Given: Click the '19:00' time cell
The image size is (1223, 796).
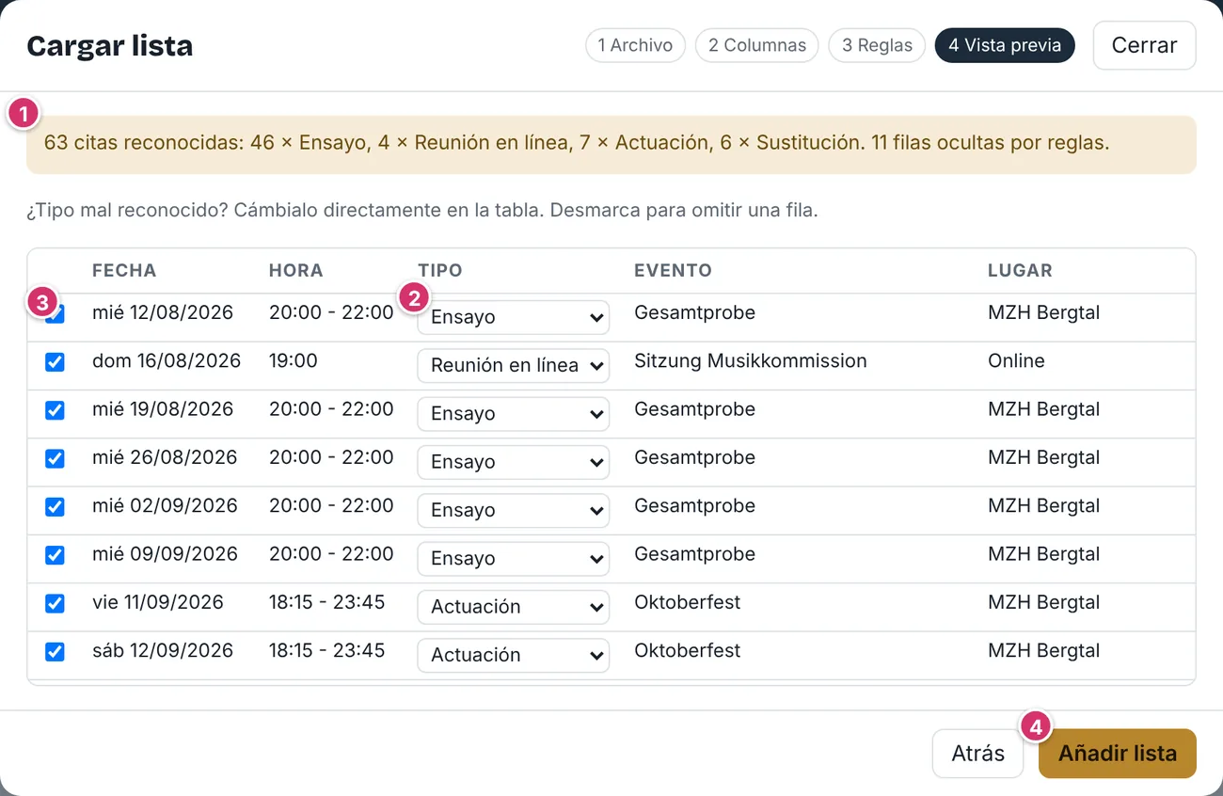Looking at the screenshot, I should (294, 360).
